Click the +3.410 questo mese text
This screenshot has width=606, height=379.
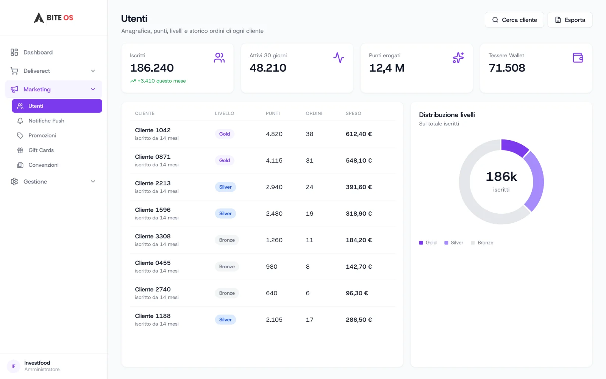click(x=162, y=81)
